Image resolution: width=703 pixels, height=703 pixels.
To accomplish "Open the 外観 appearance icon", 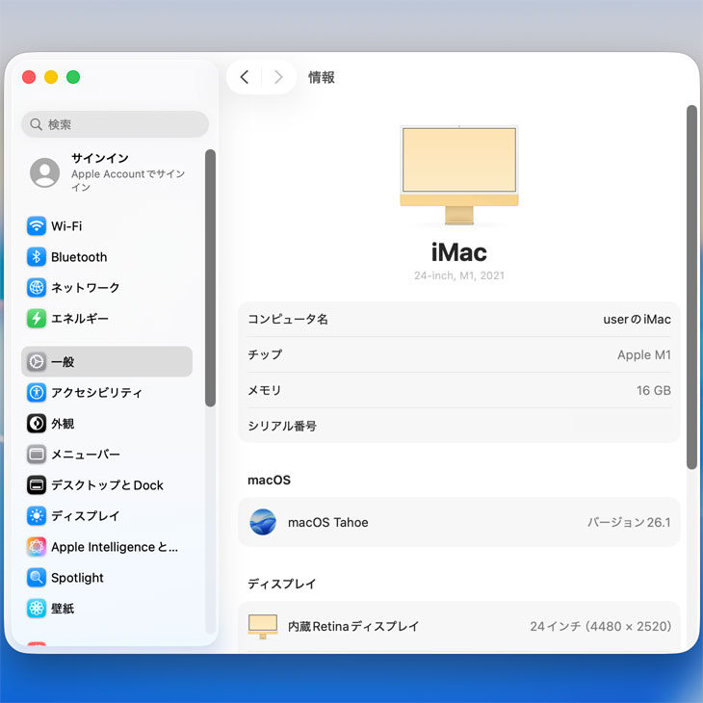I will pyautogui.click(x=37, y=424).
